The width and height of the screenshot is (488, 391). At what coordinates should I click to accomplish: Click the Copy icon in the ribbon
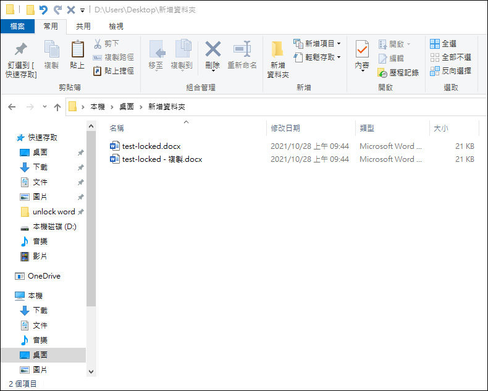[x=51, y=49]
